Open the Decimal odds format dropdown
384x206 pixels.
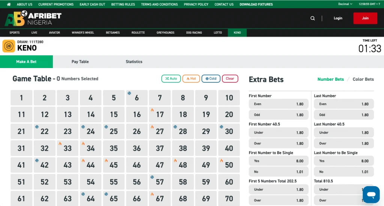pos(345,4)
